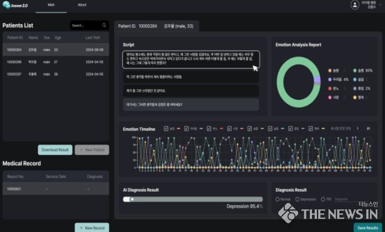Toggle the red 분노 timeline checkbox
The width and height of the screenshot is (385, 232).
click(x=209, y=128)
